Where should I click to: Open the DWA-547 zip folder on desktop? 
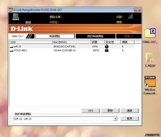tap(150, 36)
